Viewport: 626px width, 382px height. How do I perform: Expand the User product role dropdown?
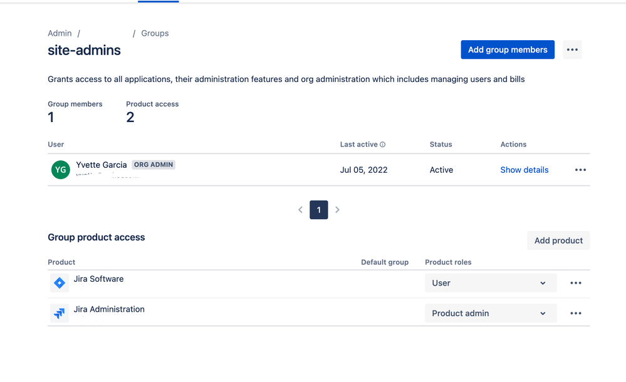point(491,283)
